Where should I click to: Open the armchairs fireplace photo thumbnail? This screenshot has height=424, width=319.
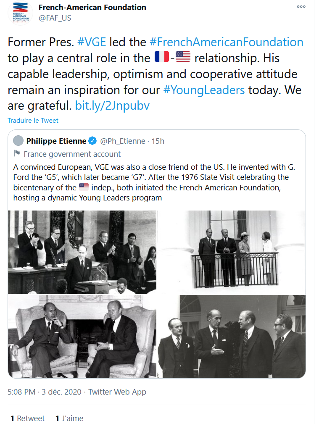click(x=82, y=337)
